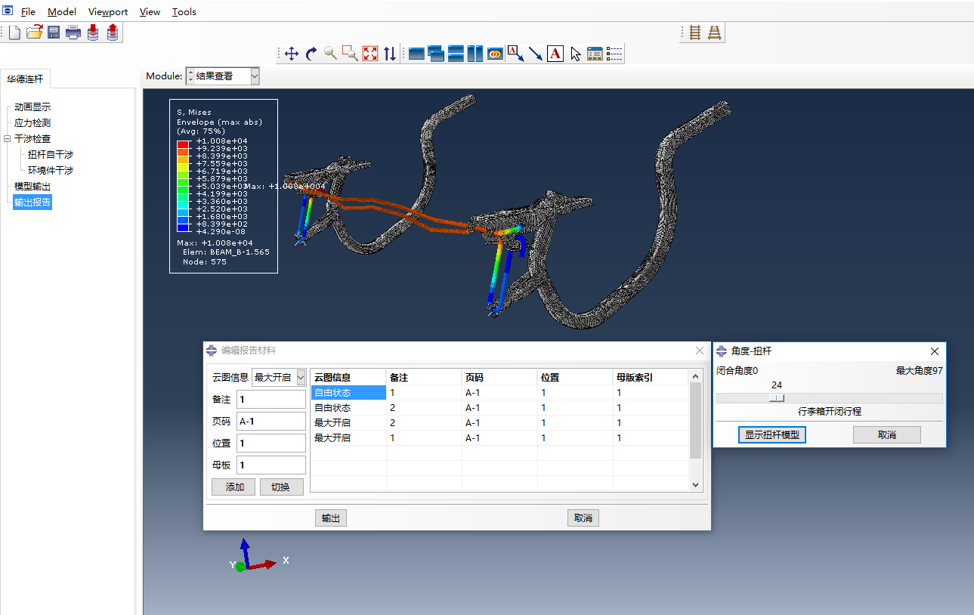The width and height of the screenshot is (974, 615).
Task: Select the Rotate view tool
Action: 311,54
